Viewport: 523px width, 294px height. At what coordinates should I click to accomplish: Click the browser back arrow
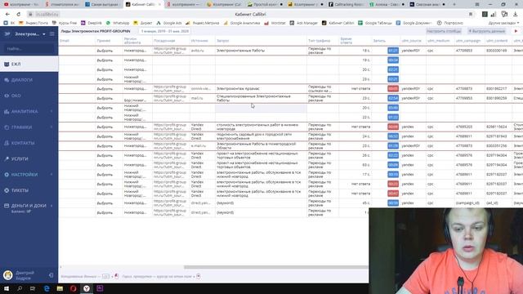7,15
